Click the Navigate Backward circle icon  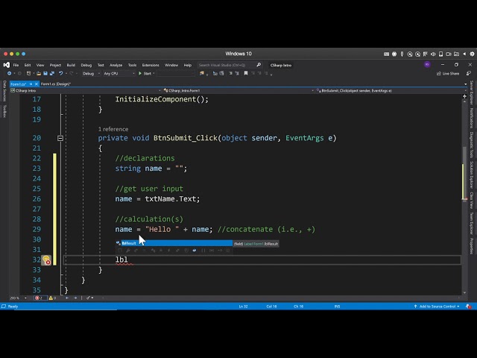(9, 73)
